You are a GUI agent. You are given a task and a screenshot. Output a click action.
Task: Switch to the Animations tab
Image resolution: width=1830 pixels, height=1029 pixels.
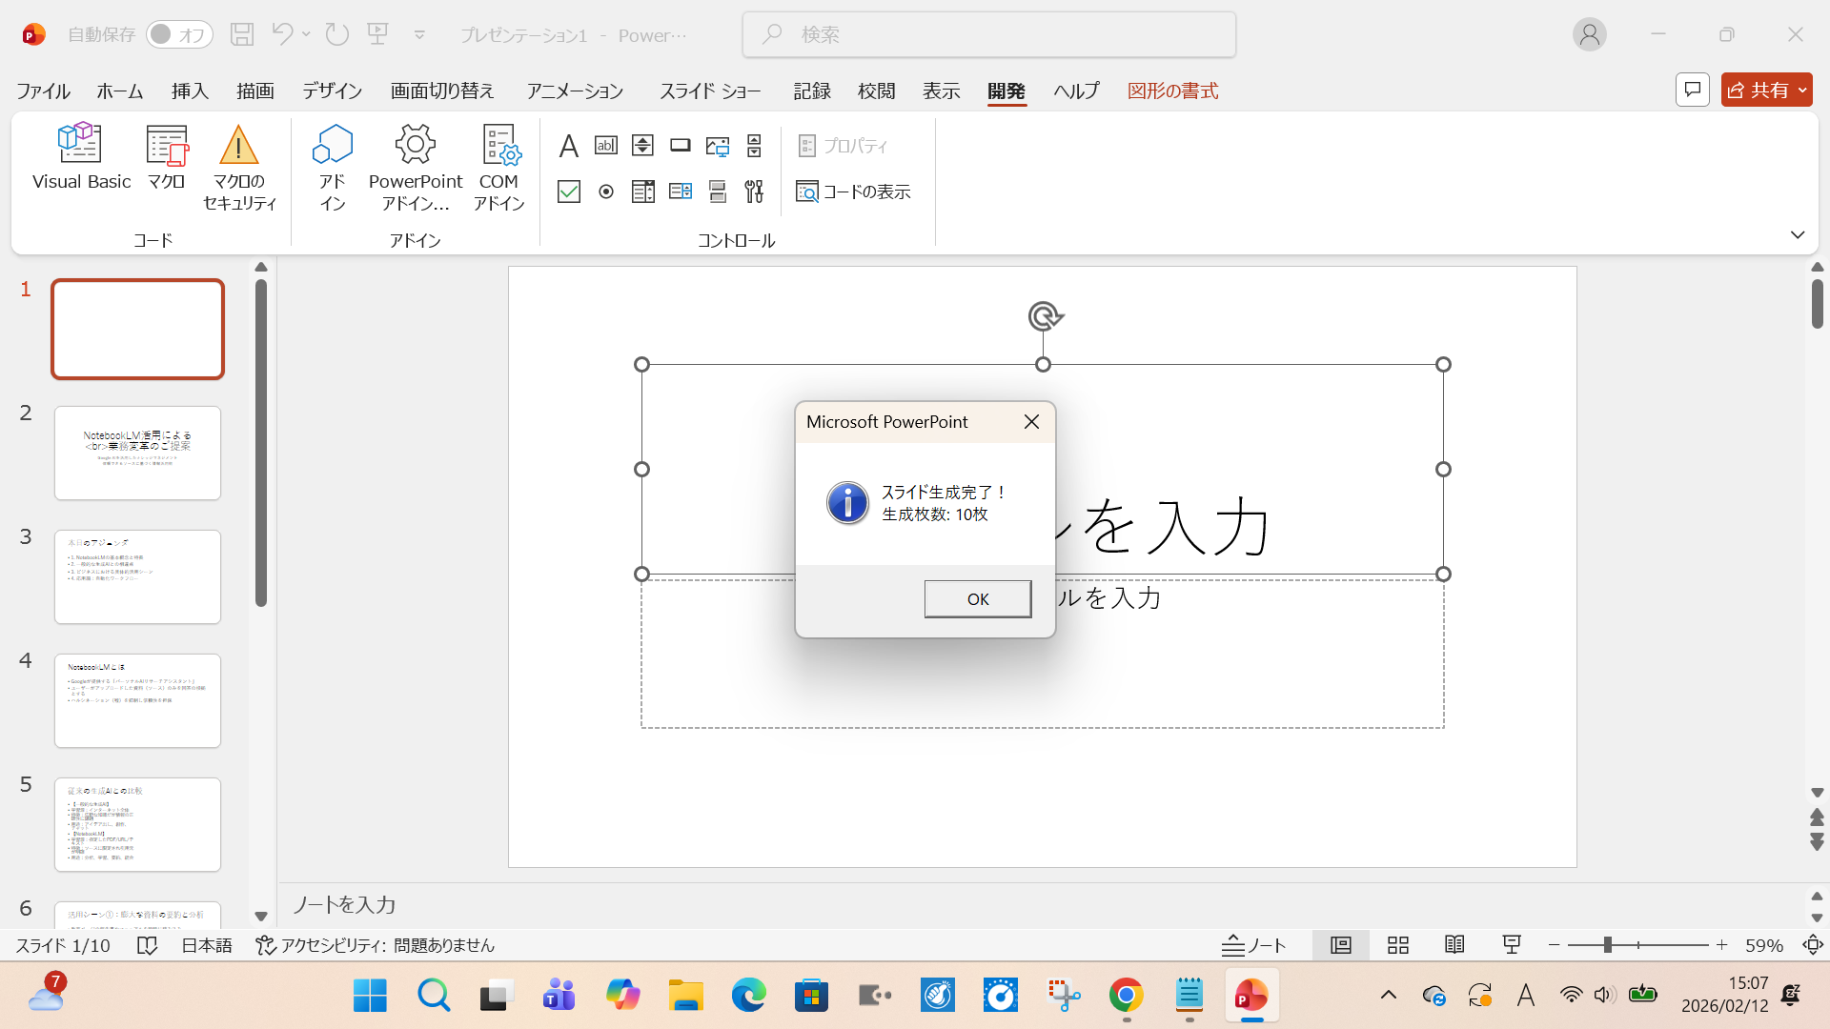575,91
